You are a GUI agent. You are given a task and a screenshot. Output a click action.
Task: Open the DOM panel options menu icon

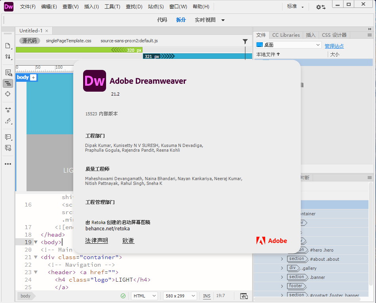coord(370,178)
